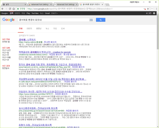Open Gmail in the black bar

[47, 13]
